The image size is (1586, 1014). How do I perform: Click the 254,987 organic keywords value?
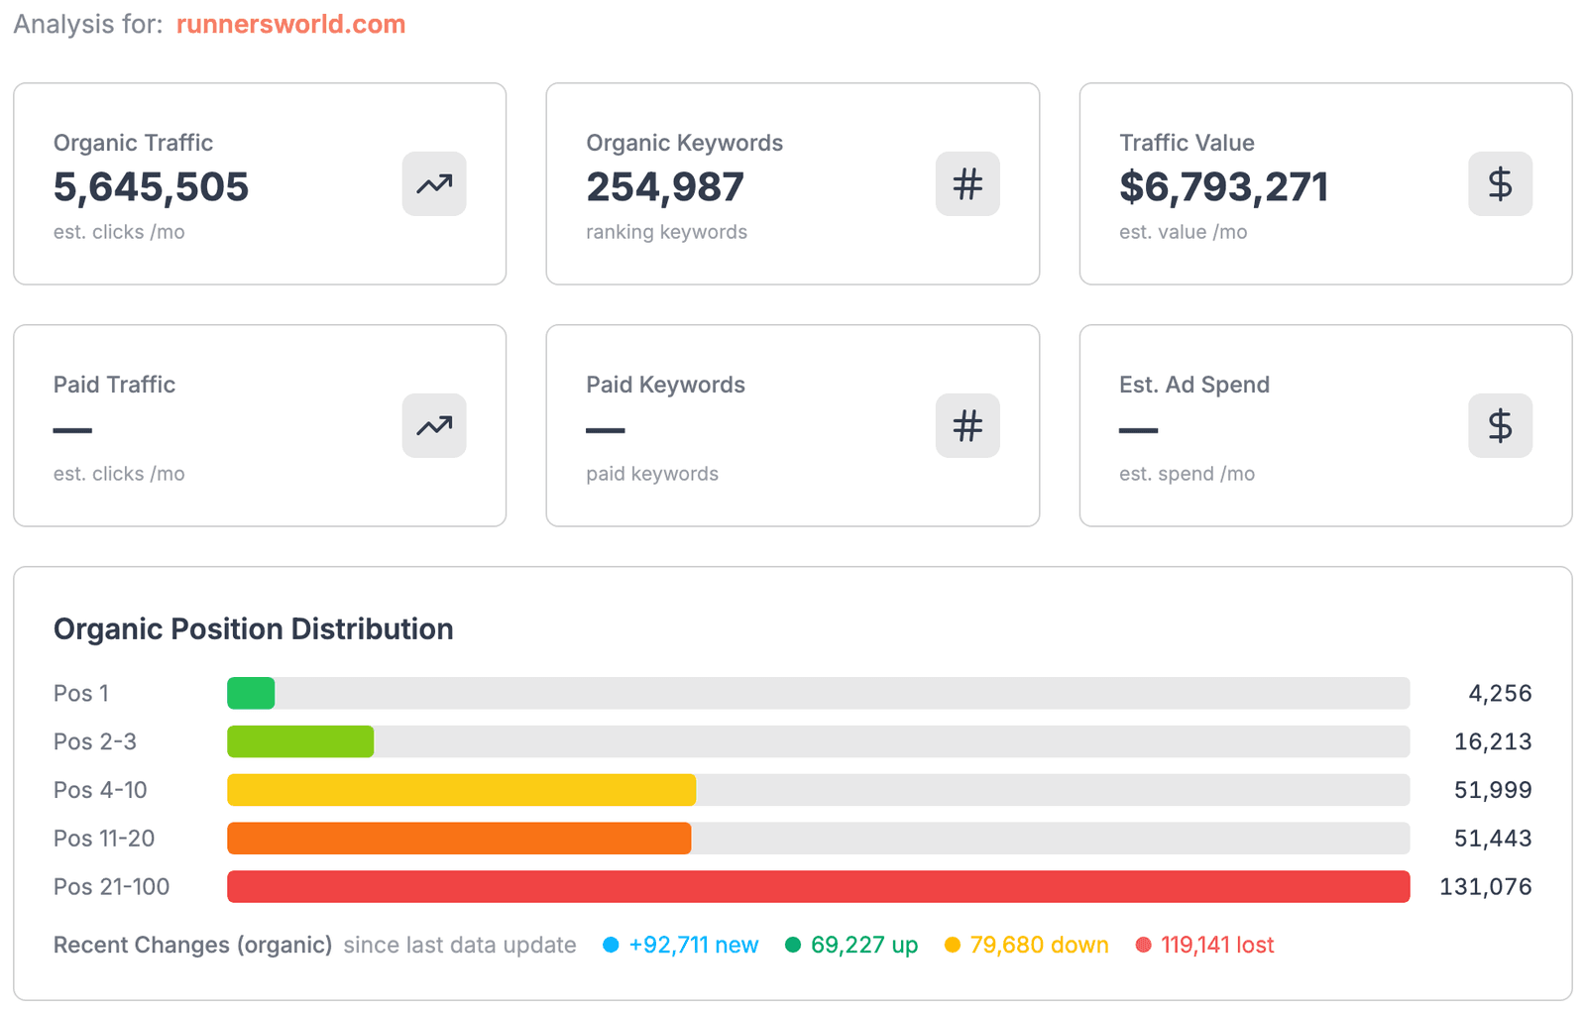click(x=664, y=187)
